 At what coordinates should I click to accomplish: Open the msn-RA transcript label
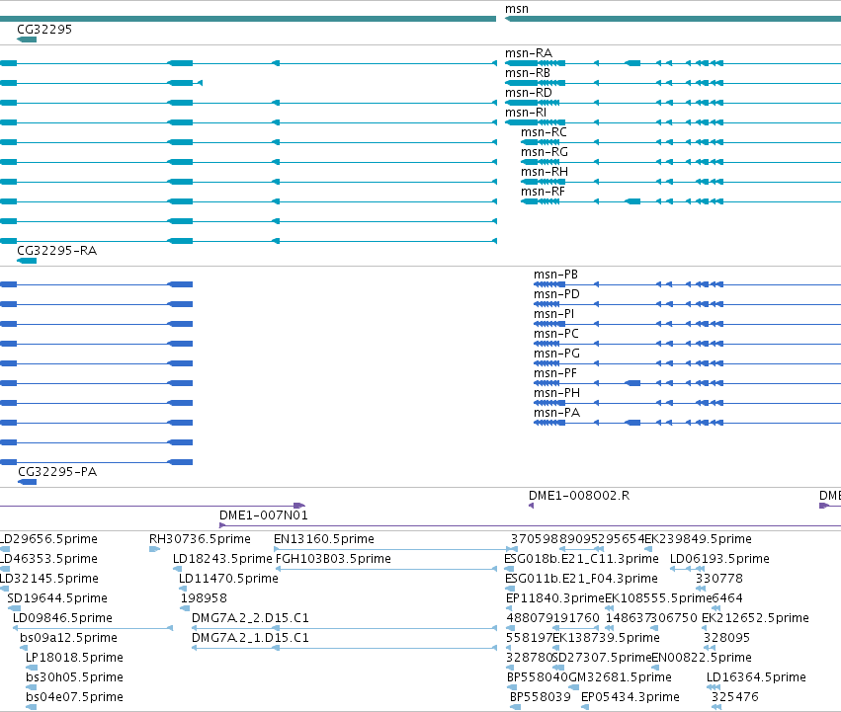point(529,53)
